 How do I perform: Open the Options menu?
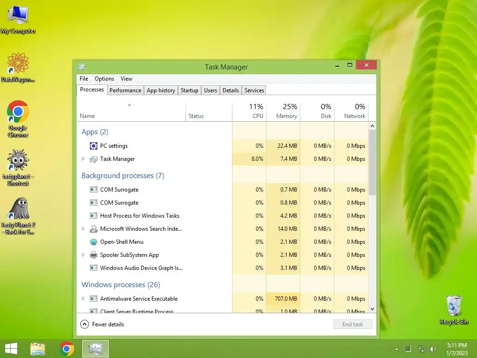coord(104,78)
